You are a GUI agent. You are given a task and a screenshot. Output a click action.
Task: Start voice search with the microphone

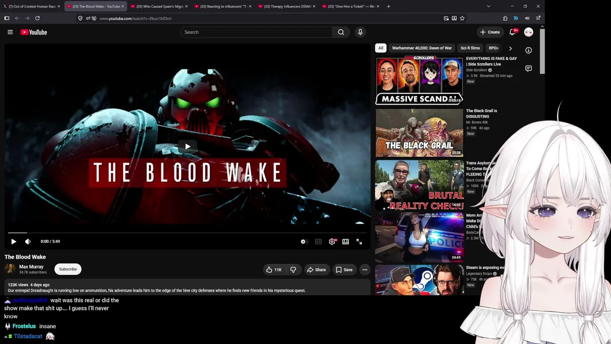point(360,32)
